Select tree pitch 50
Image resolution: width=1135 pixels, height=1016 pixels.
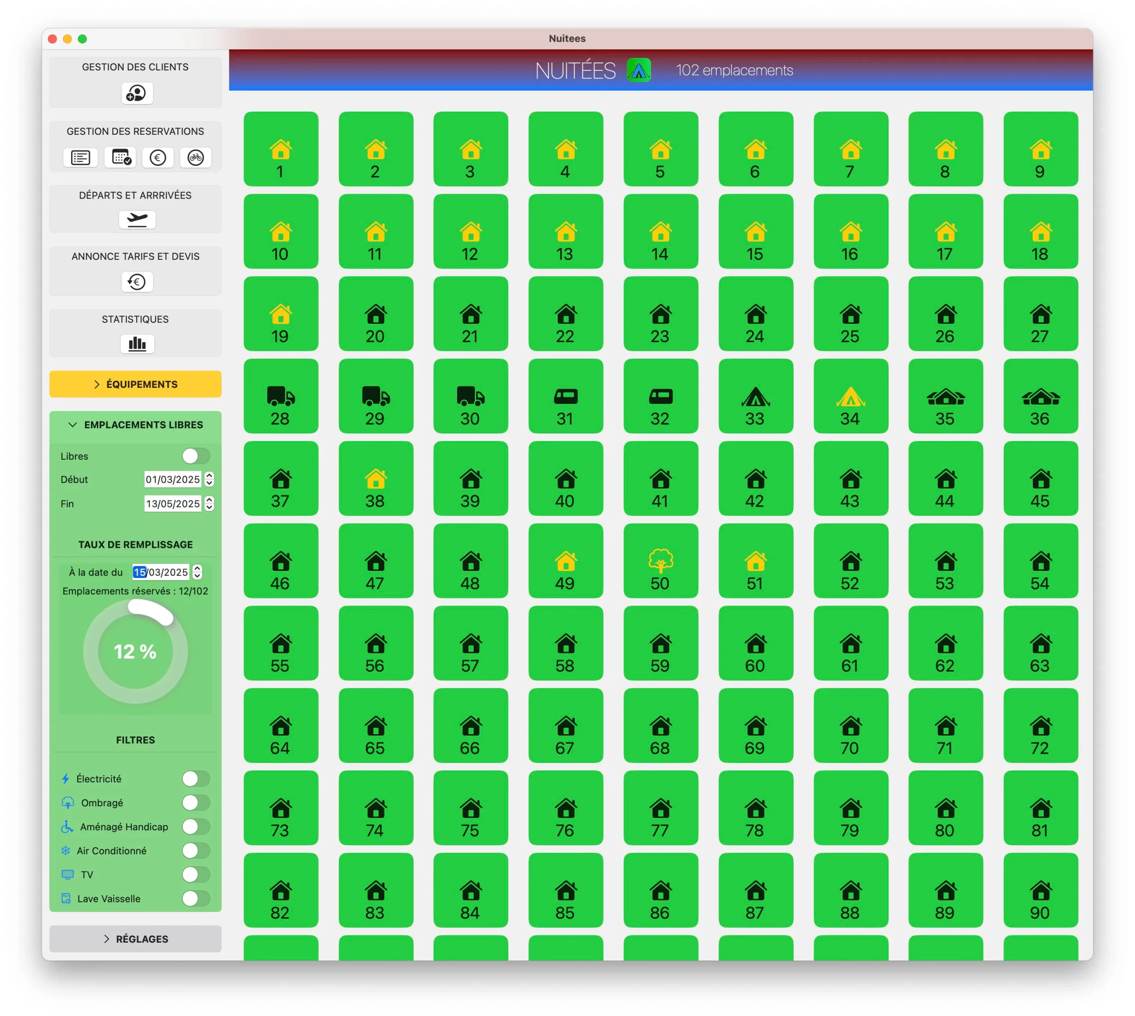(x=661, y=560)
